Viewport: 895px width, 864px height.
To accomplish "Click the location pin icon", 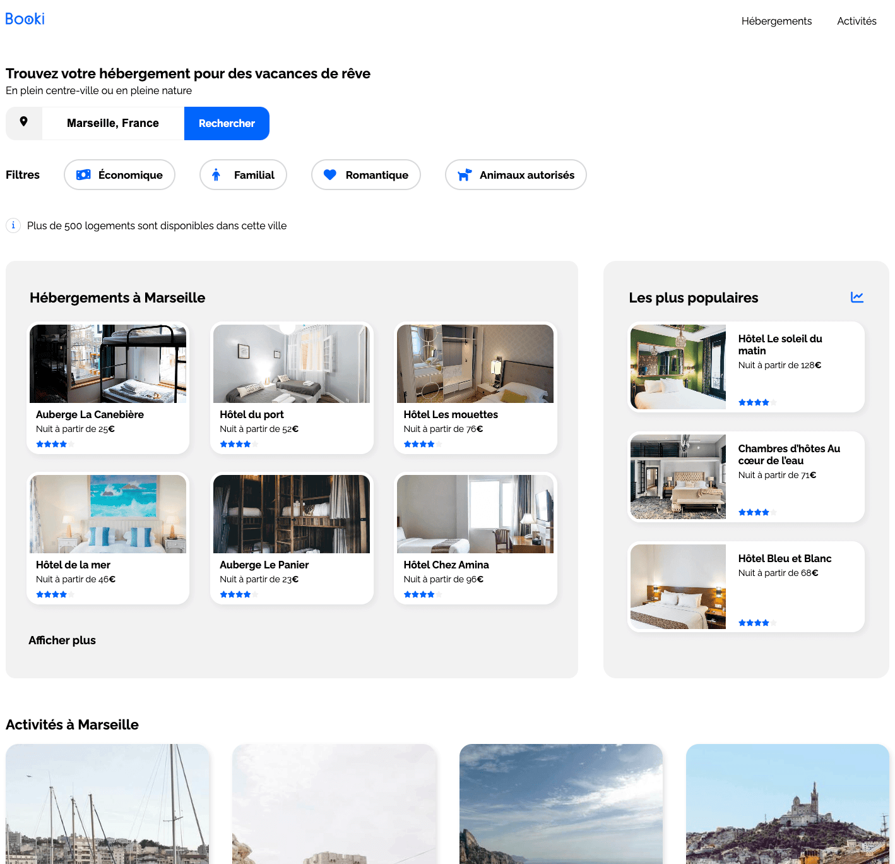I will (x=24, y=122).
